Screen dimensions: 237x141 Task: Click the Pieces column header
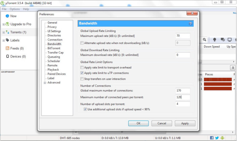pos(209,74)
